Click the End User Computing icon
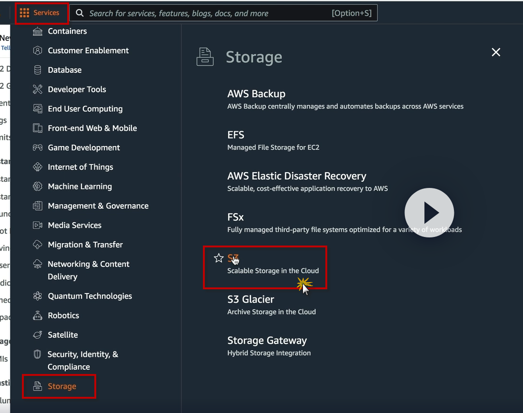 pos(38,108)
